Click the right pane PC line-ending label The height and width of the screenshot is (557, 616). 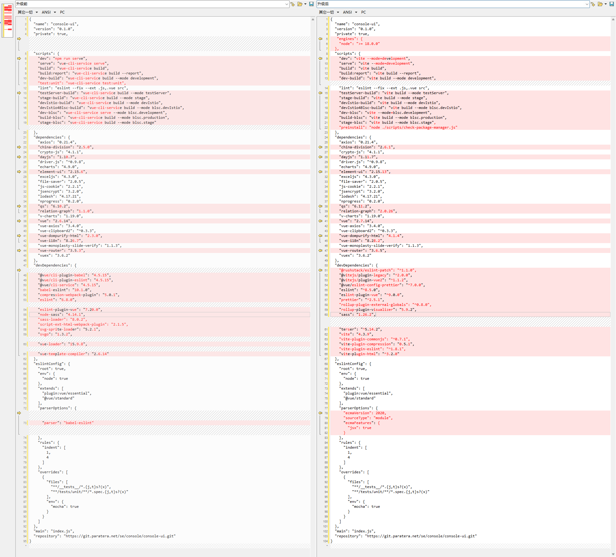click(x=364, y=12)
